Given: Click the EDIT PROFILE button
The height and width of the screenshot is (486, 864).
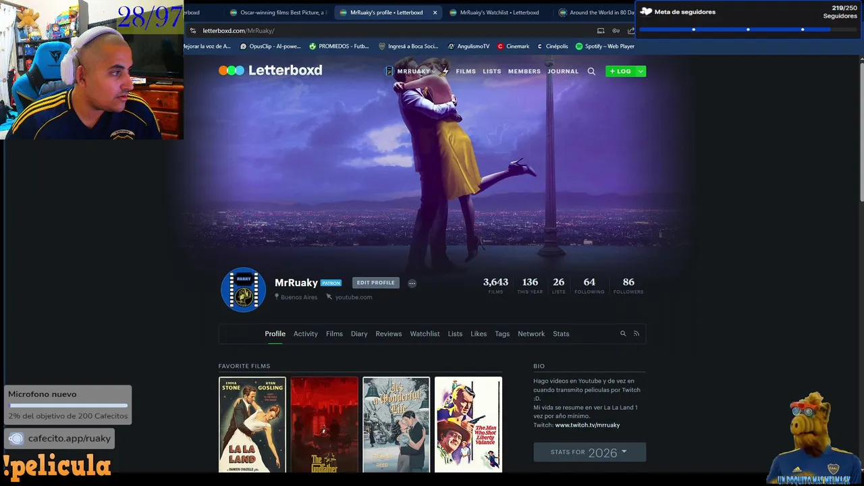Looking at the screenshot, I should [375, 283].
